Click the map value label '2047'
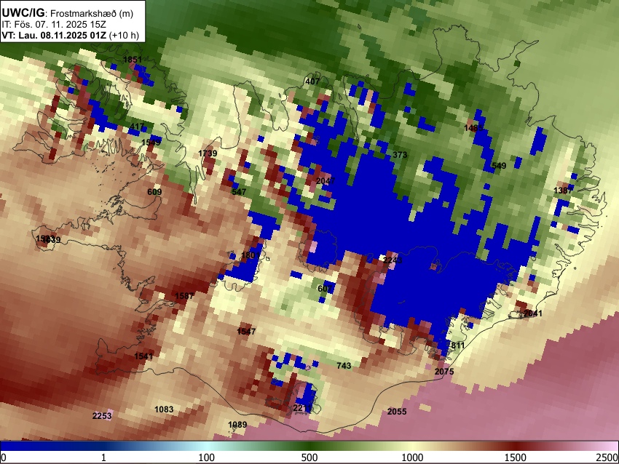This screenshot has width=619, height=464. point(326,181)
